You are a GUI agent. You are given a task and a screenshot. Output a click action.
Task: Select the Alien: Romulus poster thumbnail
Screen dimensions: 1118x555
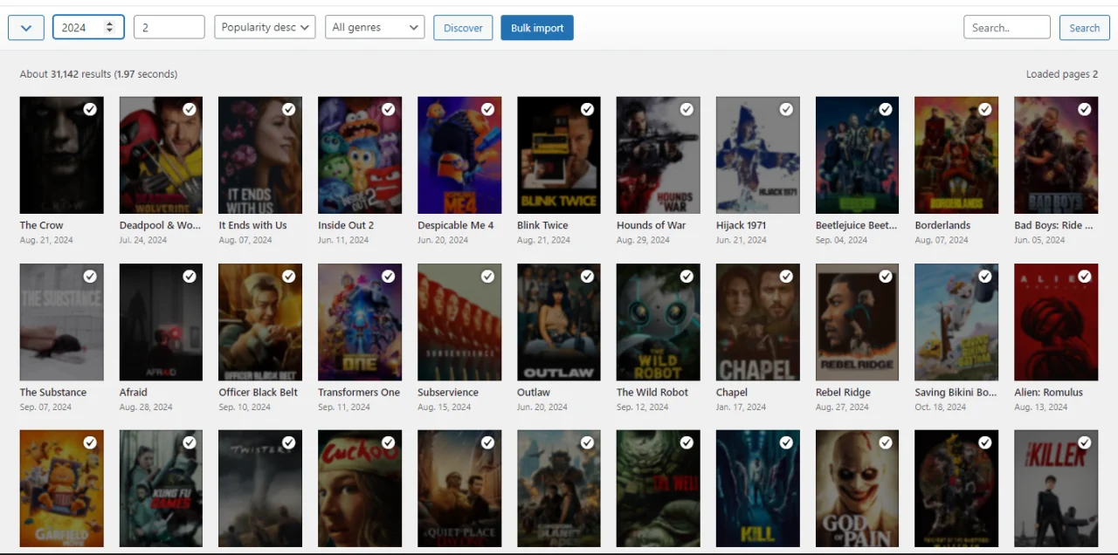1056,322
